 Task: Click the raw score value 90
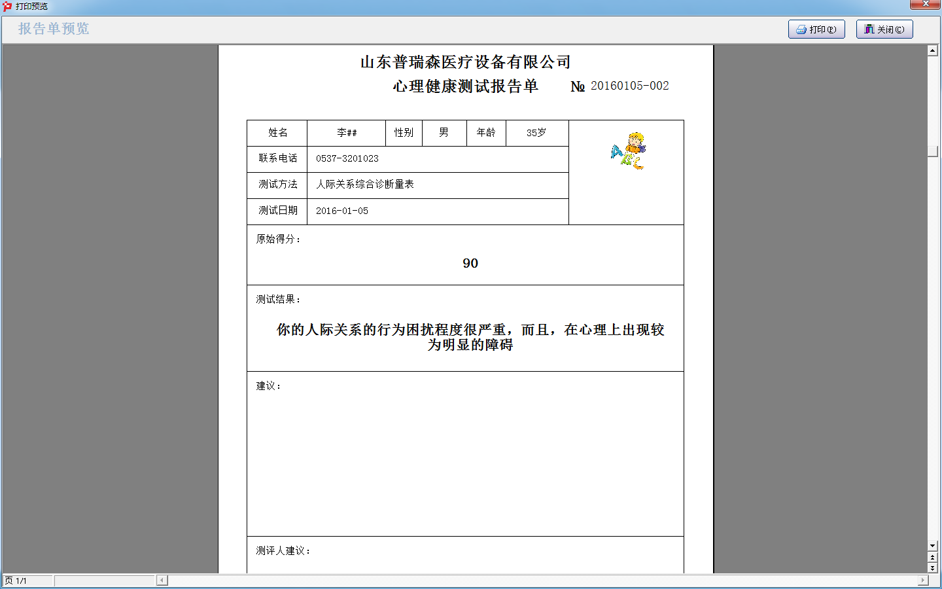pyautogui.click(x=470, y=263)
